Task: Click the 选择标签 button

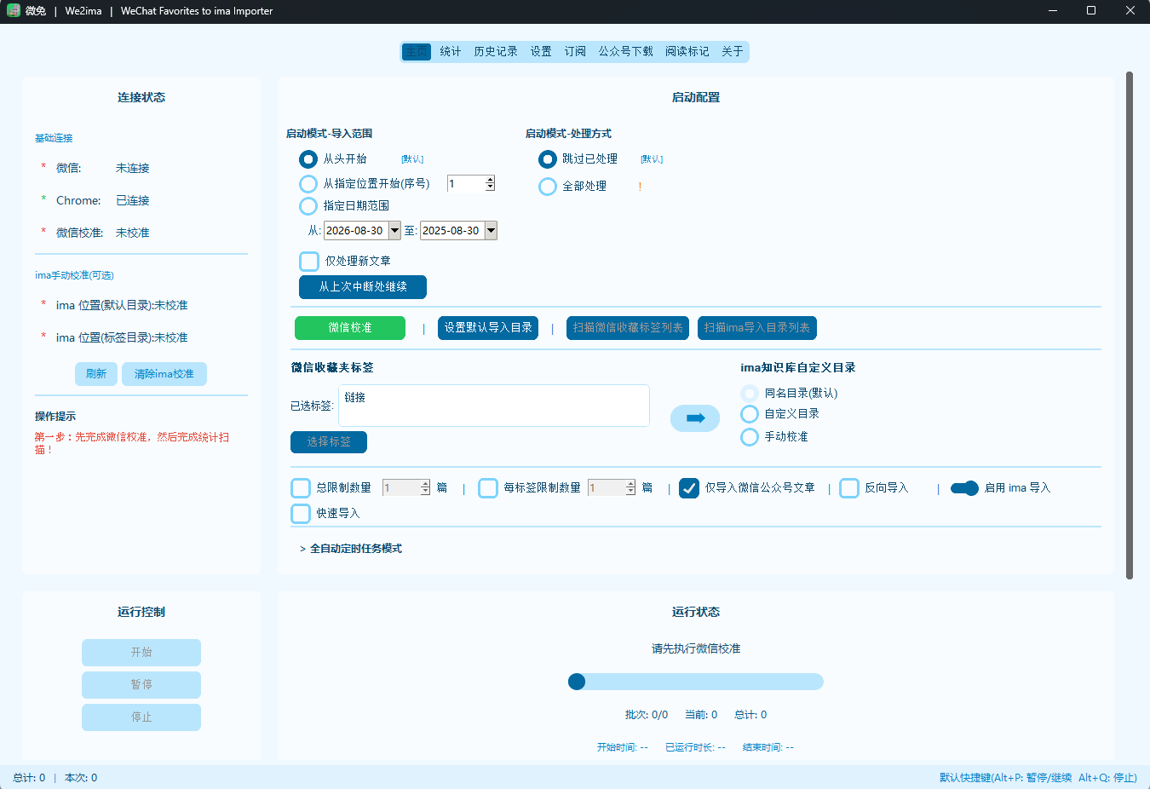Action: (x=329, y=442)
